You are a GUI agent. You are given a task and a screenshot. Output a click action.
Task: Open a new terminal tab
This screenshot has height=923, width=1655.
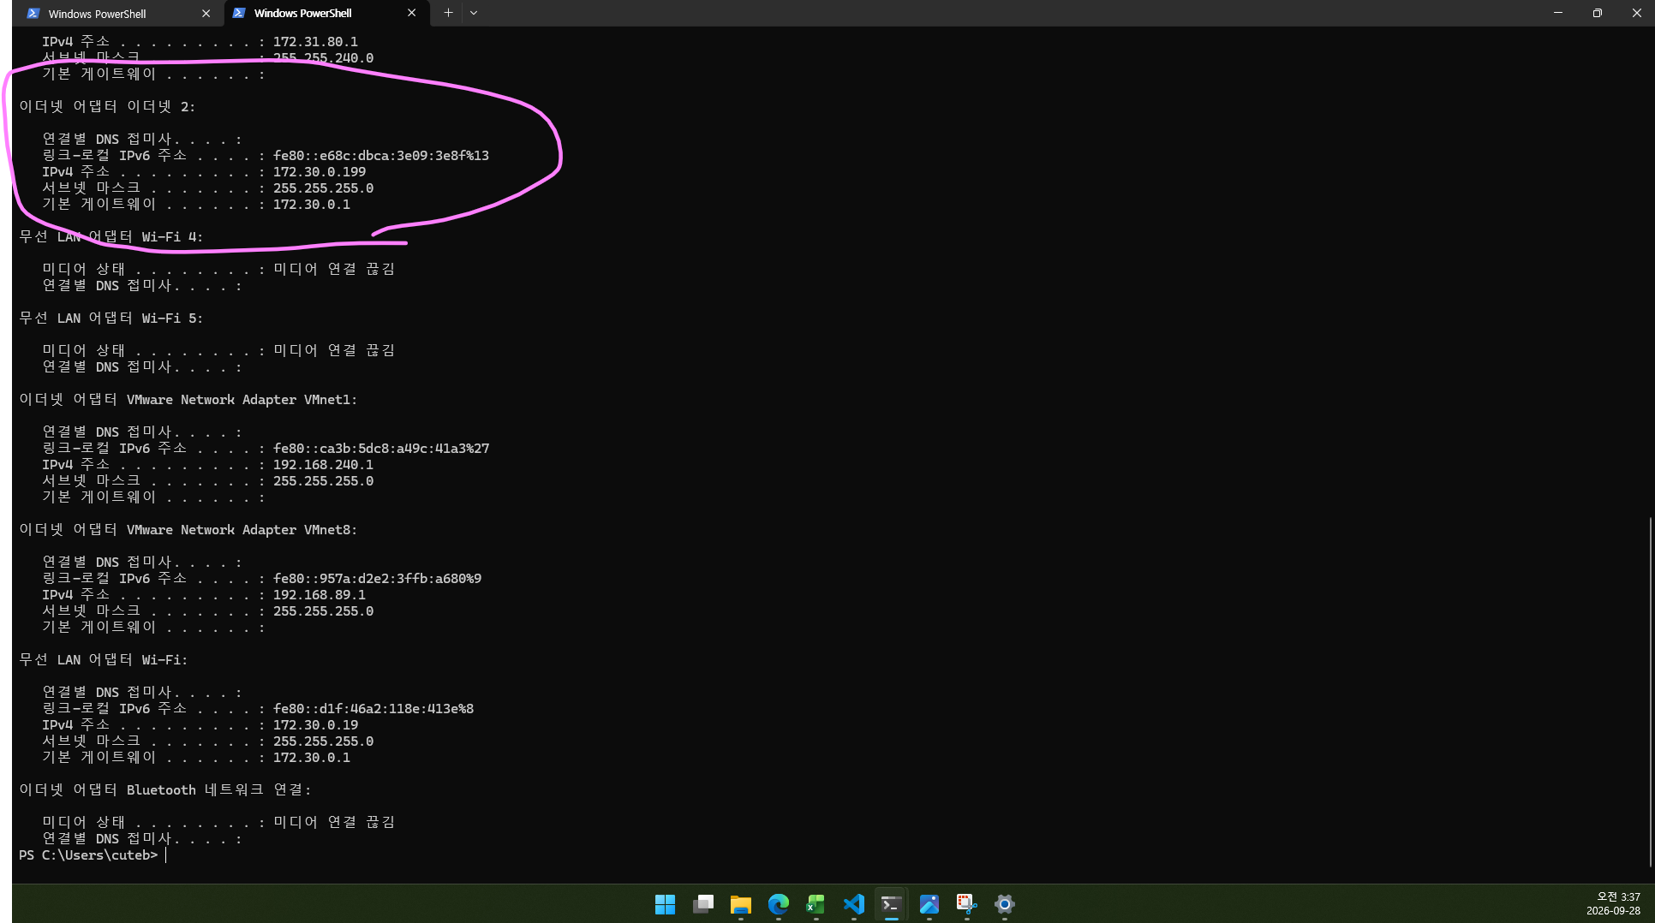(x=448, y=13)
